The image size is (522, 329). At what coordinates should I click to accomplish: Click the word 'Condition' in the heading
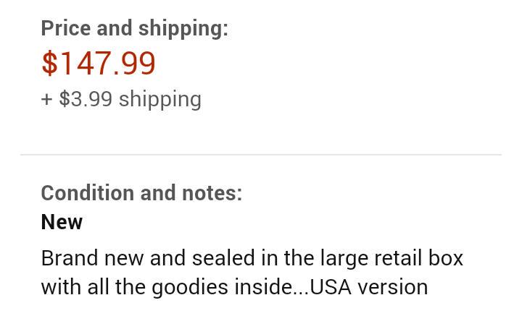pyautogui.click(x=88, y=193)
